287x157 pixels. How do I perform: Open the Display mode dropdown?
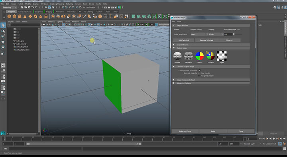click(x=216, y=34)
